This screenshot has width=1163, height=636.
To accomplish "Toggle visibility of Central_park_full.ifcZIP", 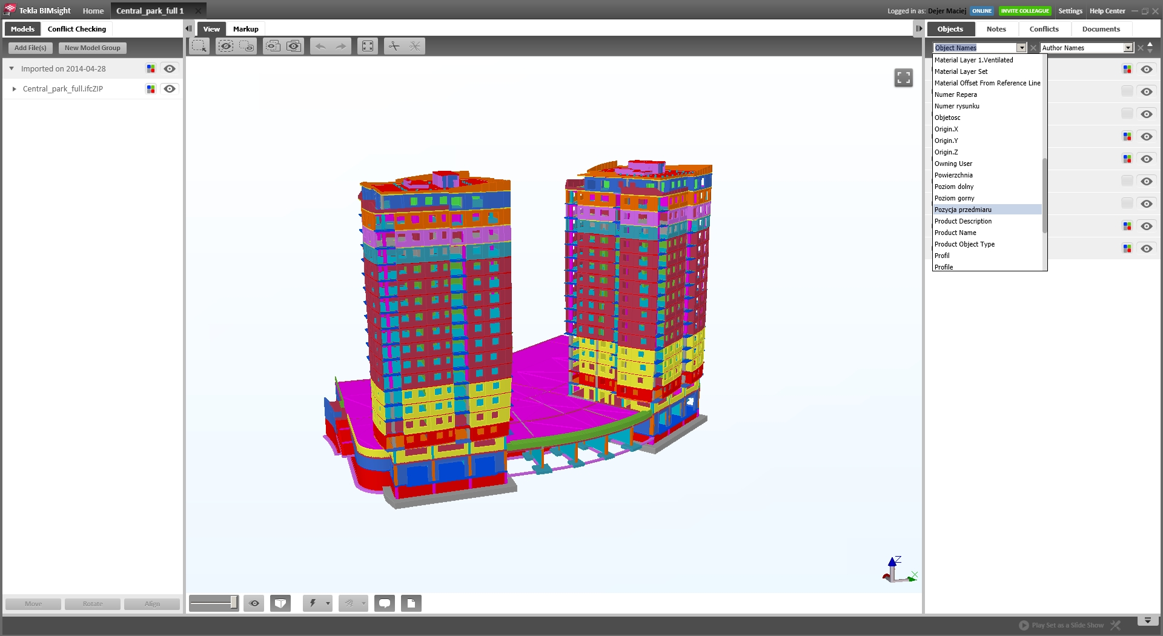I will [x=170, y=89].
